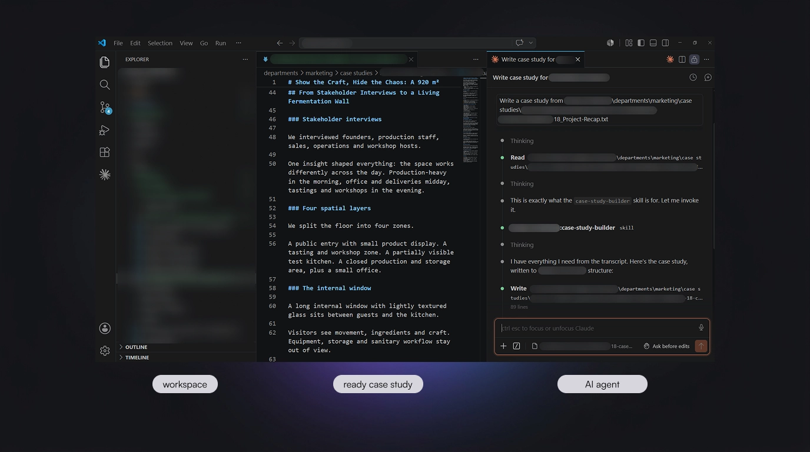This screenshot has height=452, width=810.
Task: Close the markdown editor tab
Action: [411, 59]
